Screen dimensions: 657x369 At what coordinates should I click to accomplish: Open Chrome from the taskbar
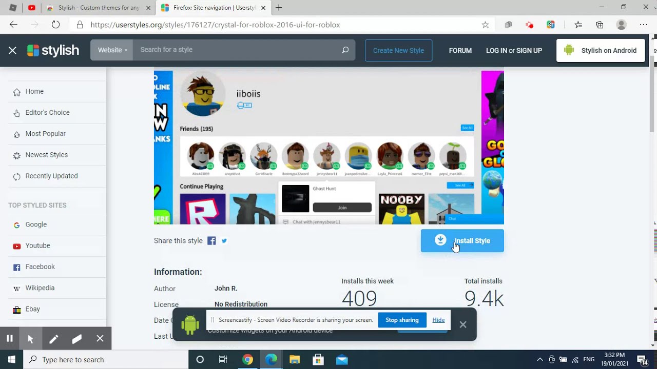tap(247, 360)
